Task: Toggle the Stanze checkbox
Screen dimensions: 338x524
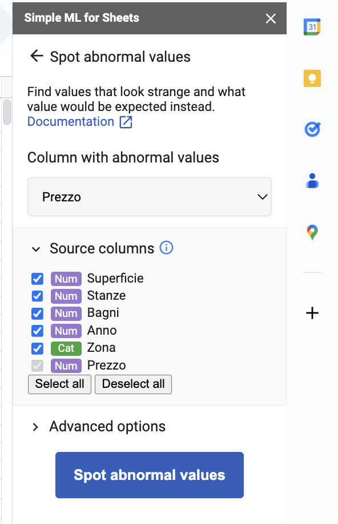Action: pos(37,296)
